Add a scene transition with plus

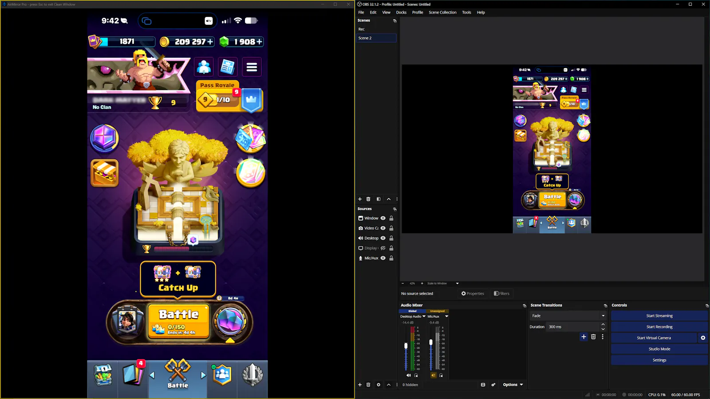coord(584,337)
